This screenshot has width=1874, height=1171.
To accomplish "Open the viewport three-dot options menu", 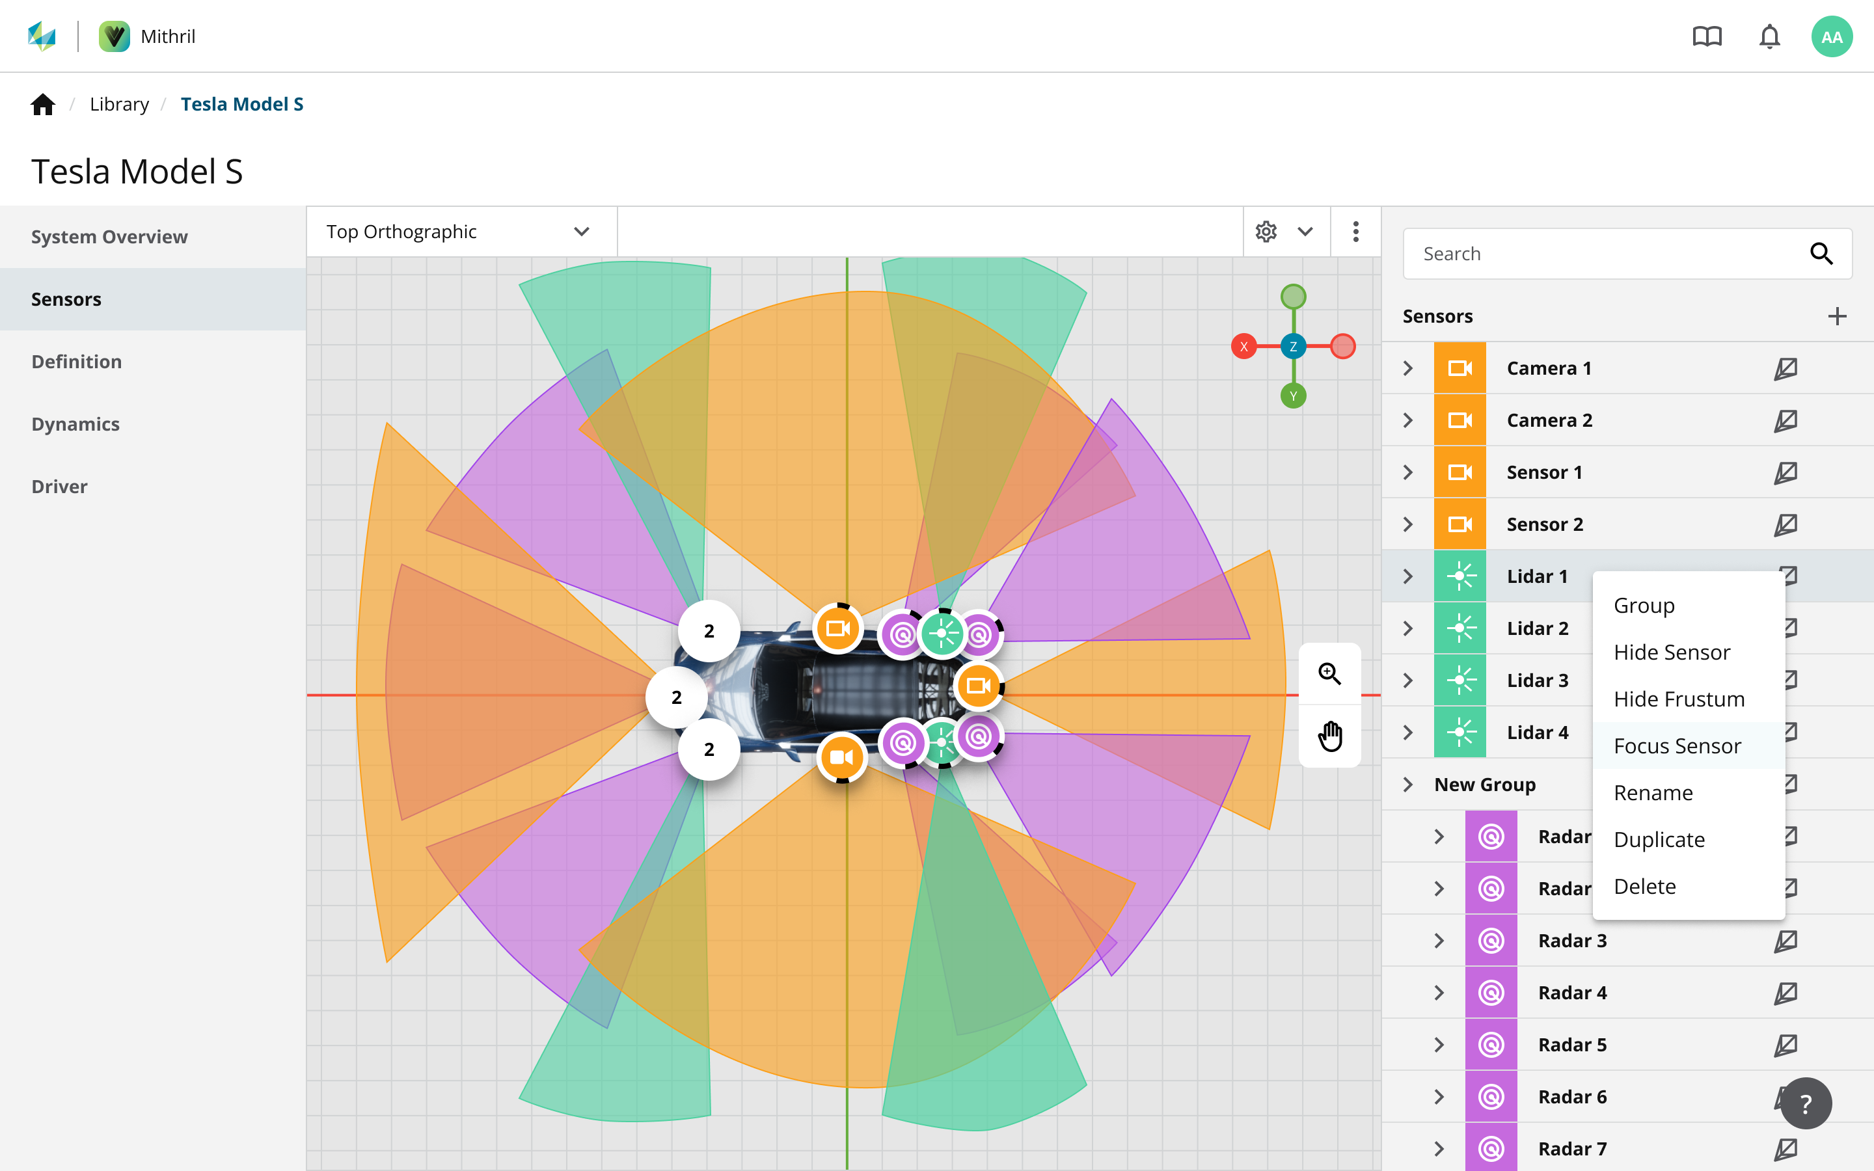I will click(x=1355, y=232).
